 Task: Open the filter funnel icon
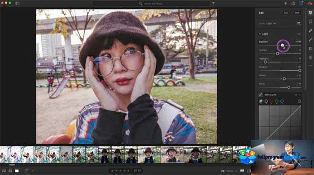point(214,4)
